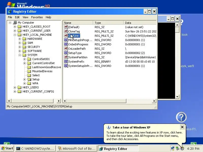Click the tree pane scroll right arrow

59,101
